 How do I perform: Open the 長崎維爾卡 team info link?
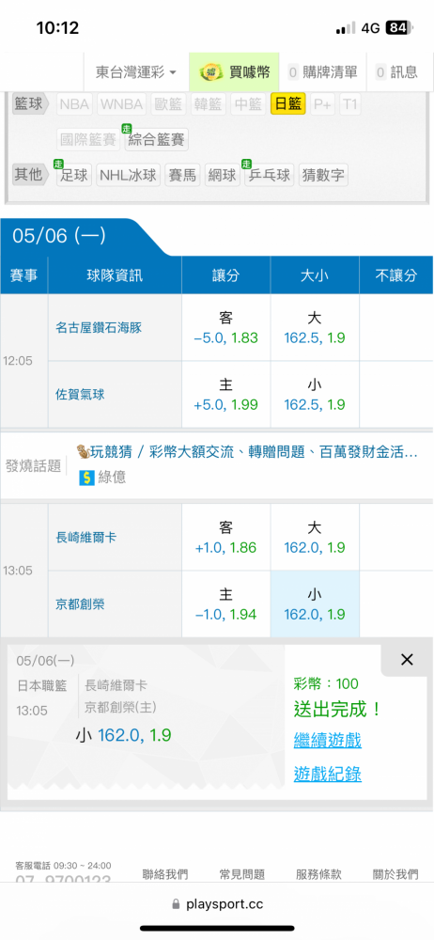(85, 538)
